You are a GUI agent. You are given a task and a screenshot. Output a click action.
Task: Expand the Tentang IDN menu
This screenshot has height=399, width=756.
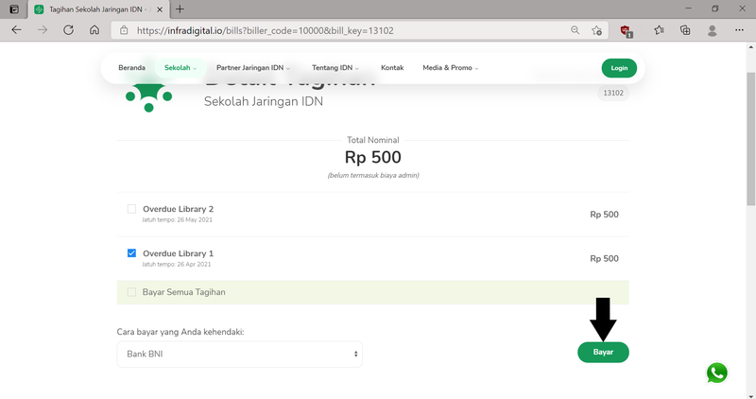[335, 67]
